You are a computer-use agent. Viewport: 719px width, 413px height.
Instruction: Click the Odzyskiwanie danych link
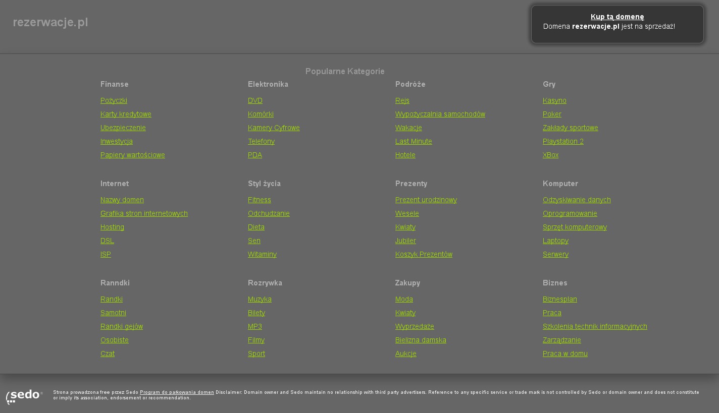tap(577, 200)
